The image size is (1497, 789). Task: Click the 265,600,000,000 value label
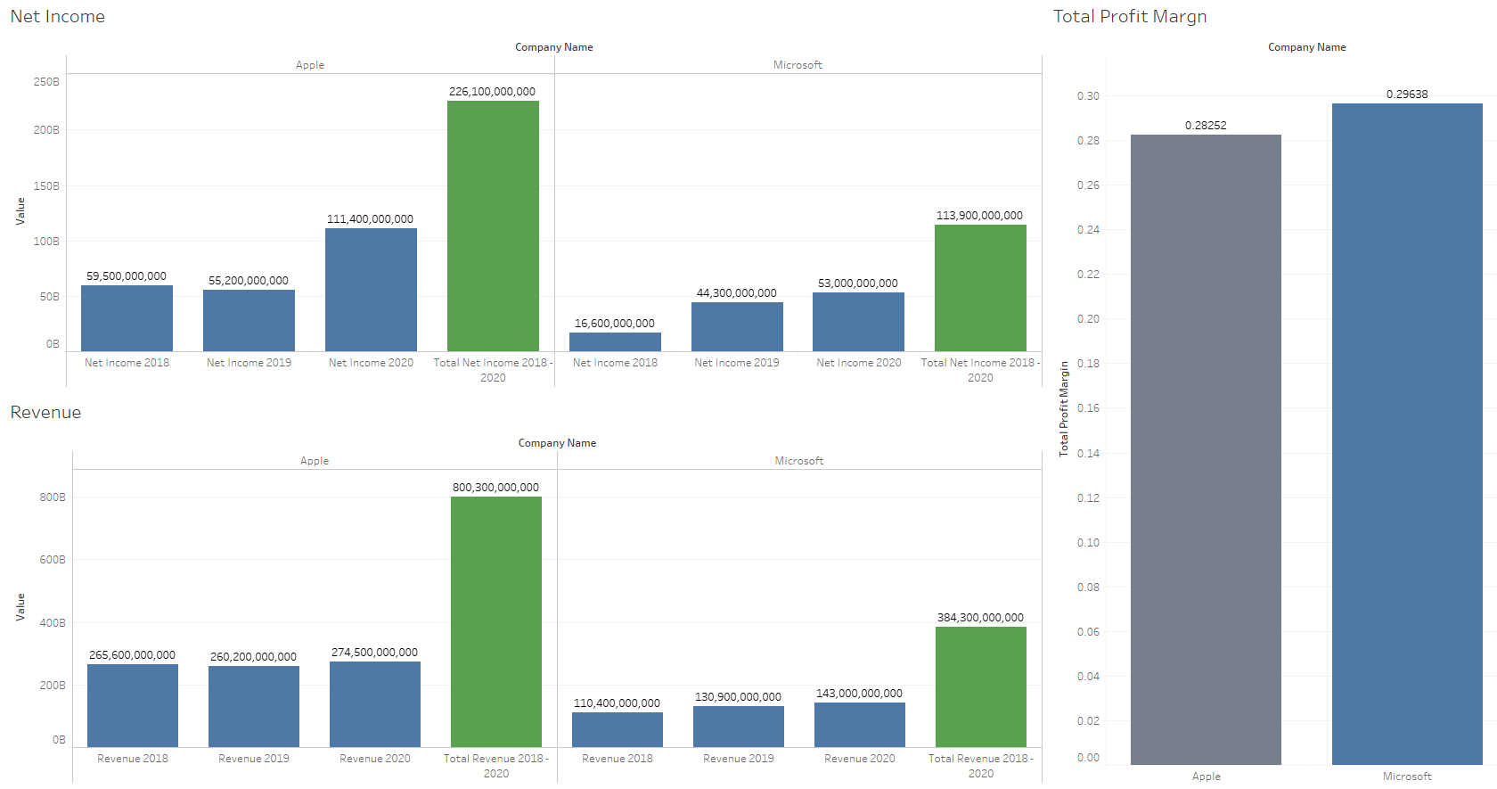(x=132, y=654)
